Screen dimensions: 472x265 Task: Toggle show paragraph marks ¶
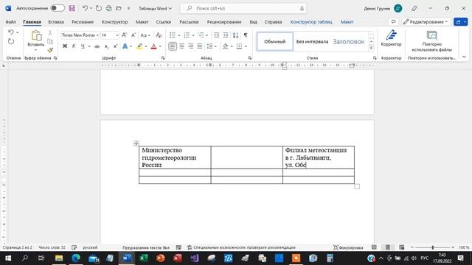point(246,35)
